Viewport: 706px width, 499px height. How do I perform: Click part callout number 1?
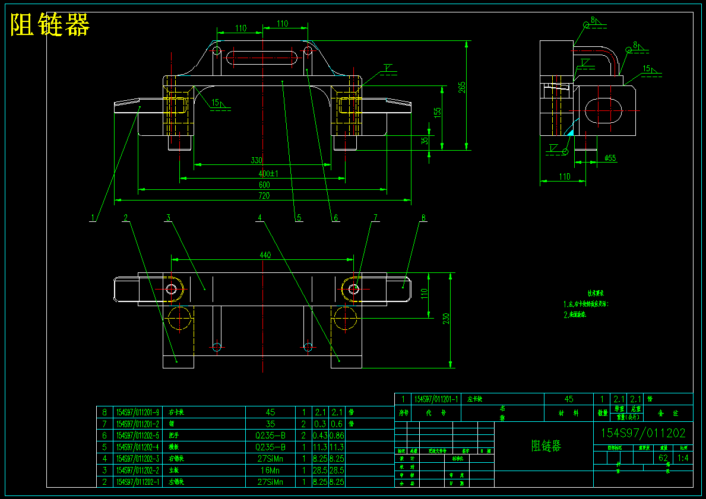(x=93, y=218)
